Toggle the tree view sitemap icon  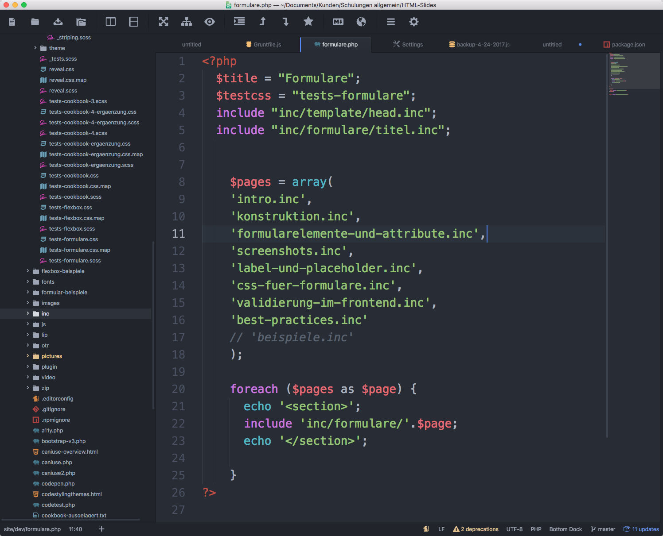pos(187,22)
